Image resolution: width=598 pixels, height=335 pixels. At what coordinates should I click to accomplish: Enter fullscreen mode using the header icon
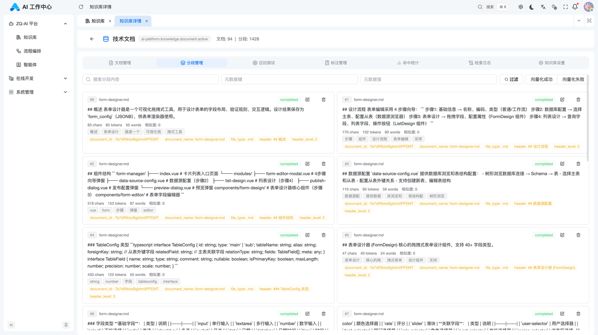click(566, 7)
